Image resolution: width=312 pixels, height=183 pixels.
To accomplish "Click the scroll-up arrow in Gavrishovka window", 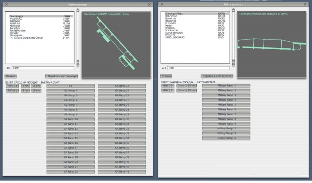I will tap(78, 10).
